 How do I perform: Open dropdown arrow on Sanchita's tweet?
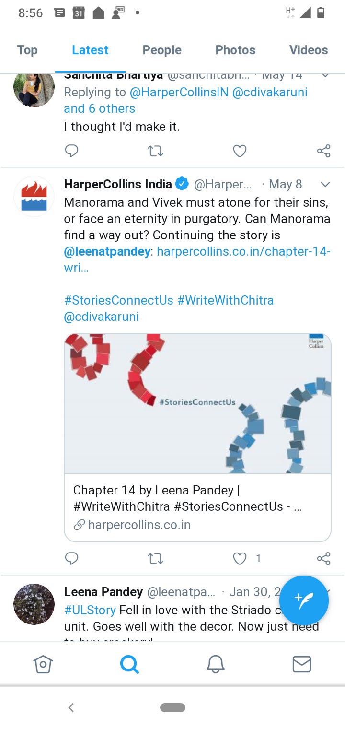325,75
